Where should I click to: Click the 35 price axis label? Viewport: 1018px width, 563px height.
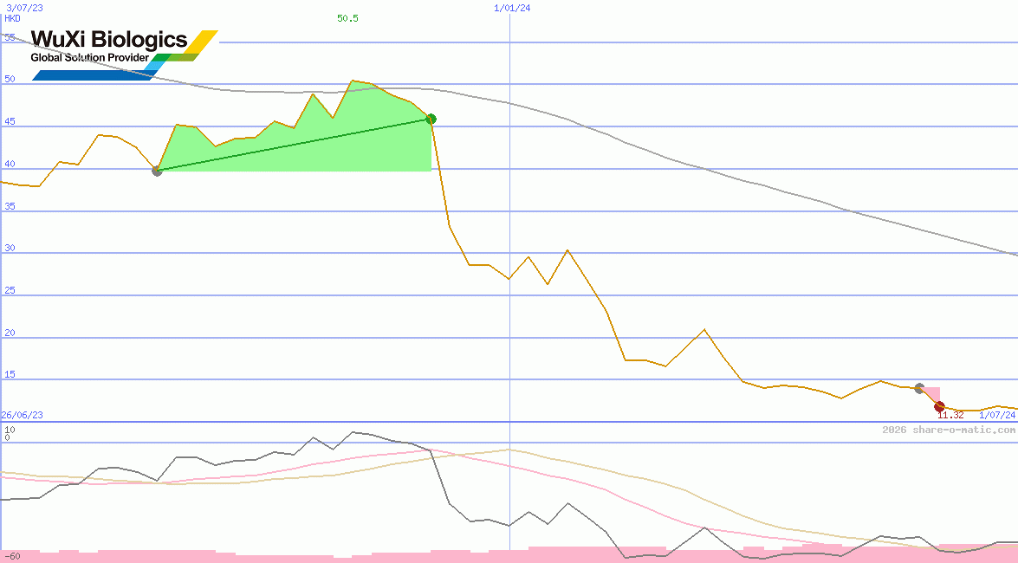point(10,206)
